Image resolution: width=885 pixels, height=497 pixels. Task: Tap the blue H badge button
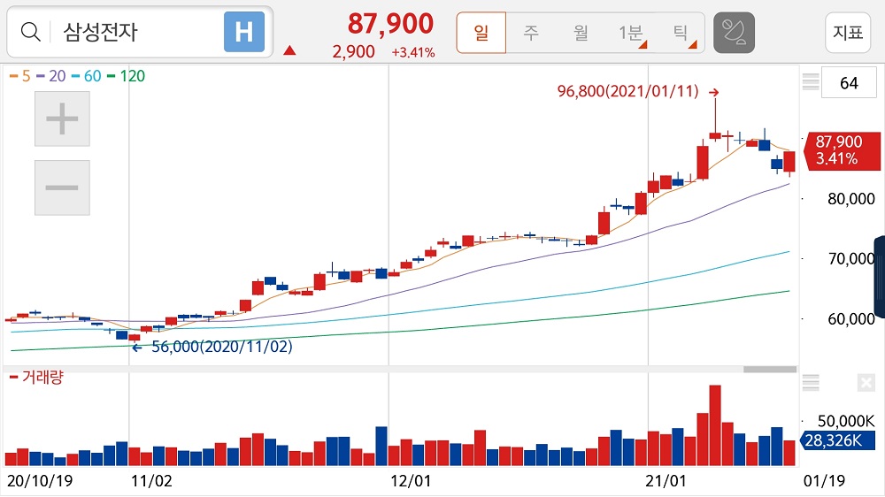tap(244, 32)
